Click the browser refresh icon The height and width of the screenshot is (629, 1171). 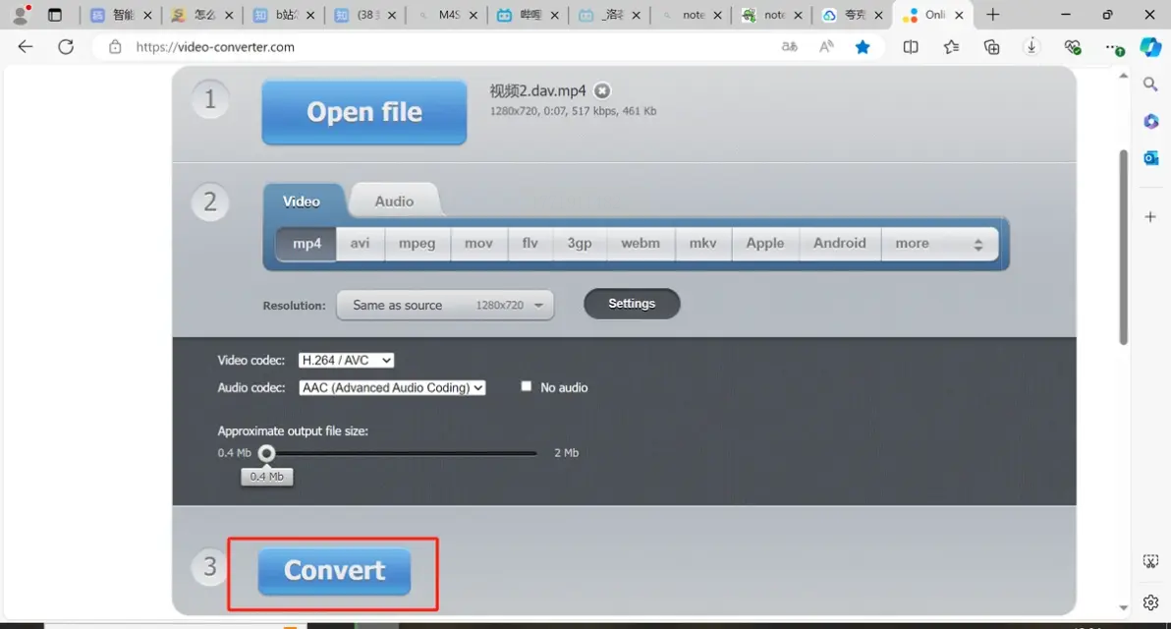tap(66, 47)
